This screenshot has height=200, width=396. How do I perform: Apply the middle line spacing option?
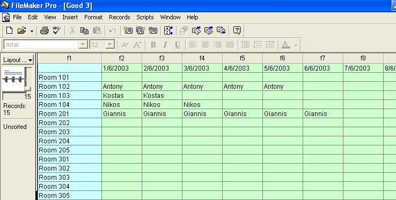pos(258,45)
